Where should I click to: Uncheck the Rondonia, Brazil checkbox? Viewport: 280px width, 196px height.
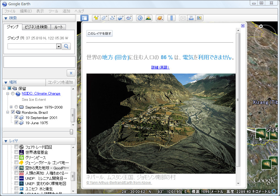[13, 112]
